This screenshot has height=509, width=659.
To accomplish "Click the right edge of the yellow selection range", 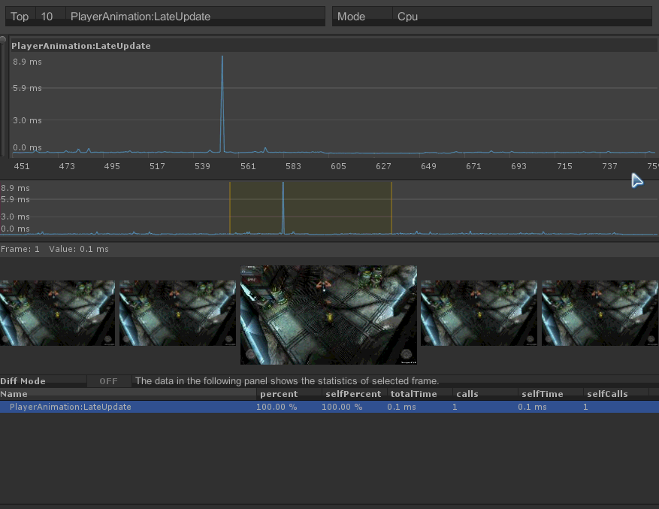I will pyautogui.click(x=391, y=208).
